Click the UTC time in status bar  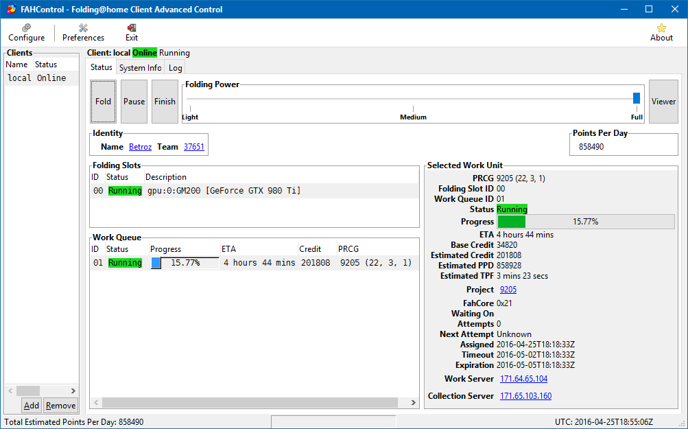point(604,422)
